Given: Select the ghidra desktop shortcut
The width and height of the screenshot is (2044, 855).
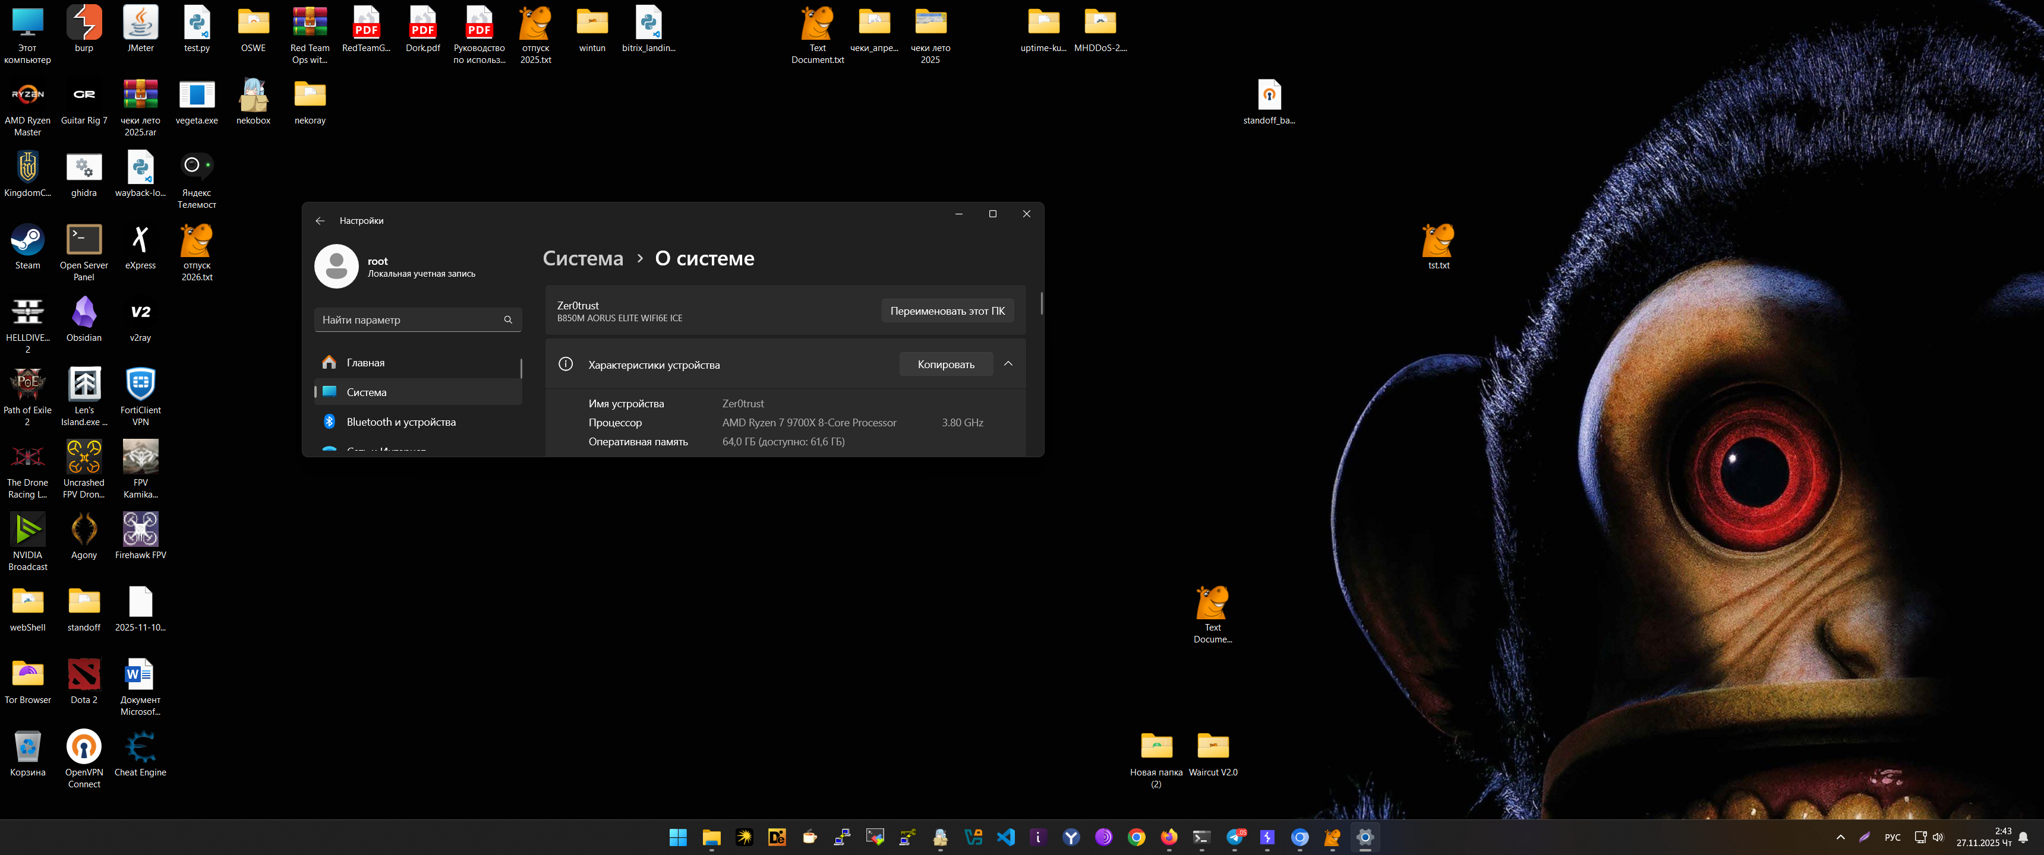Looking at the screenshot, I should pyautogui.click(x=83, y=168).
